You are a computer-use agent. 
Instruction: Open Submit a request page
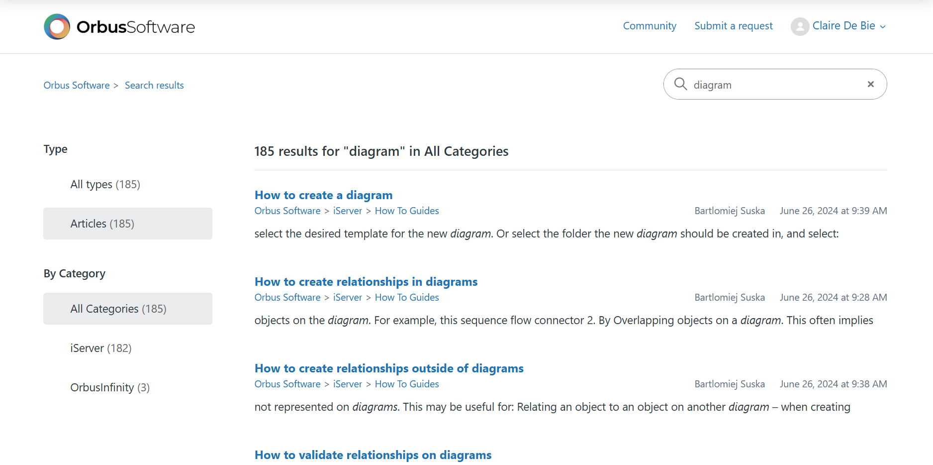733,26
